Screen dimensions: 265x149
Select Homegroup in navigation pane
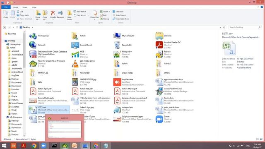click(x=15, y=44)
